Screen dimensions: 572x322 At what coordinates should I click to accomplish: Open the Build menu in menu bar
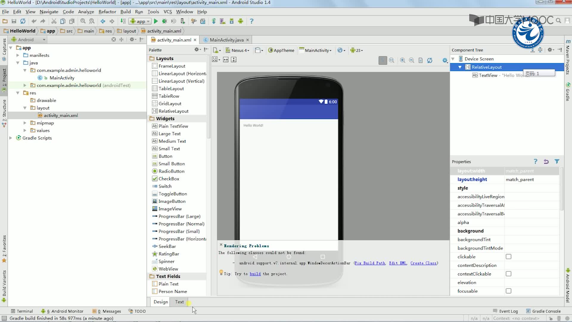click(125, 11)
